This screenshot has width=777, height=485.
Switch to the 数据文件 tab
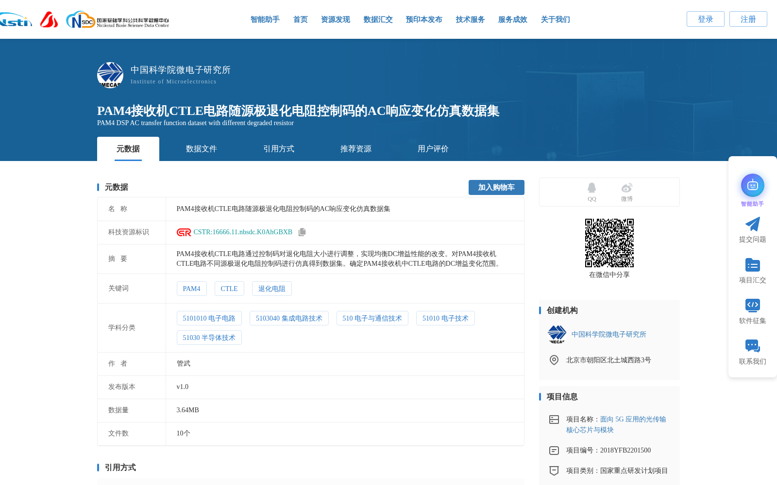(x=202, y=149)
